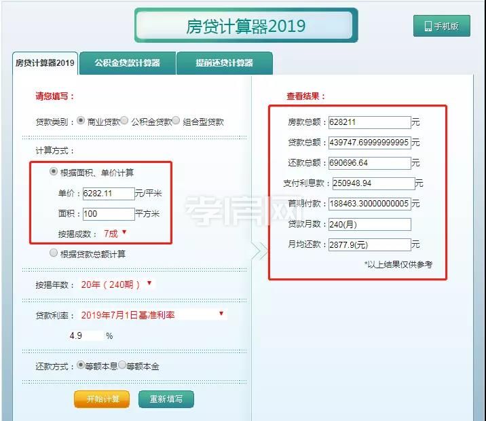Click the 还款方式 label

click(55, 367)
